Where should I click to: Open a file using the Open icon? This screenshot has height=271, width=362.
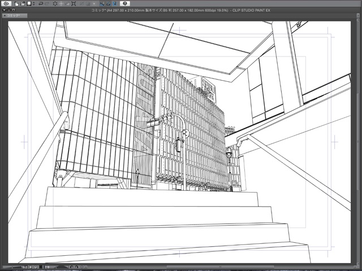click(23, 3)
